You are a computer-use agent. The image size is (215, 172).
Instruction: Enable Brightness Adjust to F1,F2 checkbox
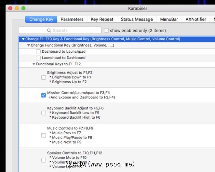point(44,77)
